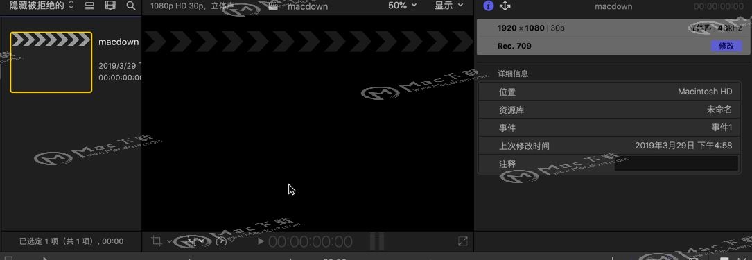752x260 pixels.
Task: Click the inspector macdown title
Action: (613, 6)
